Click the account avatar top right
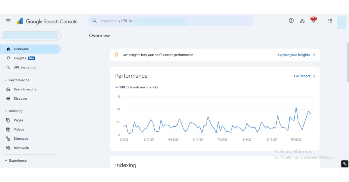This screenshot has width=349, height=182. [342, 23]
